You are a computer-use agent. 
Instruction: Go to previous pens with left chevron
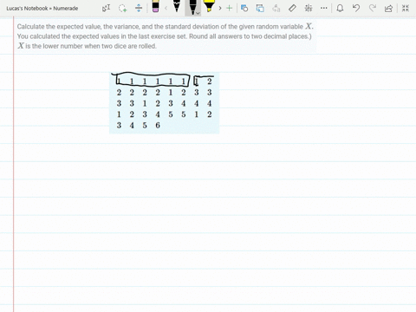166,8
